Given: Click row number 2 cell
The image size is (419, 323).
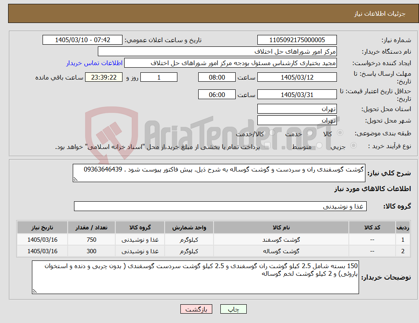Looking at the screenshot, I should pyautogui.click(x=403, y=252).
